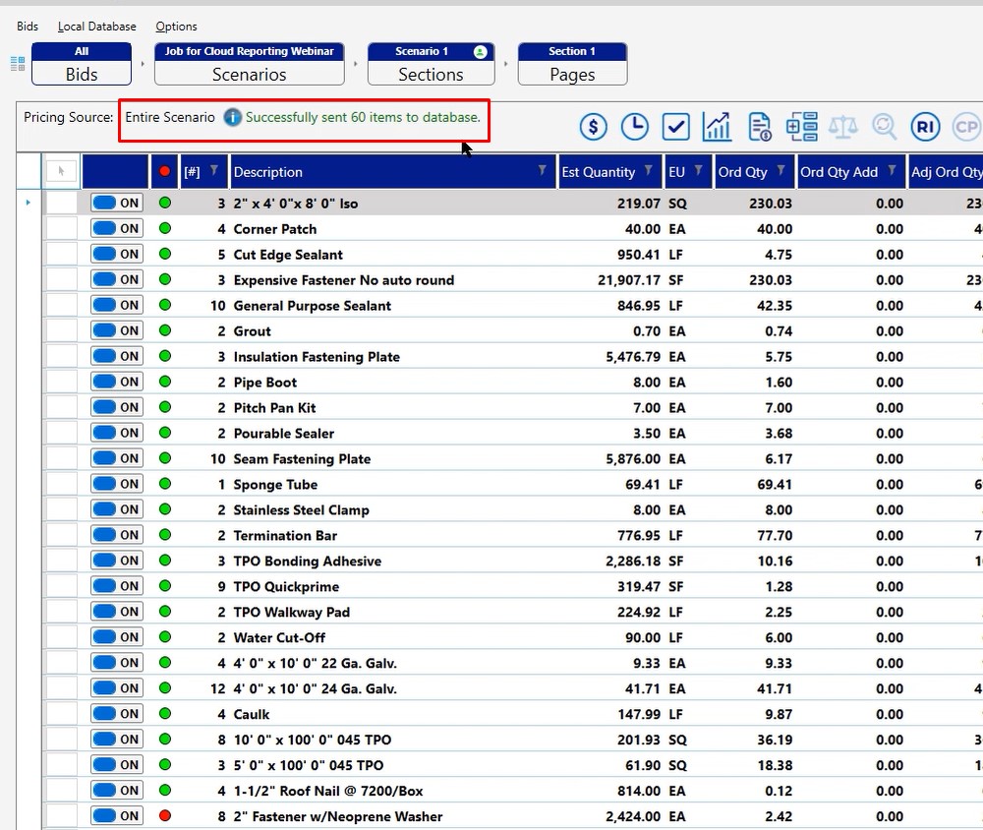Image resolution: width=983 pixels, height=830 pixels.
Task: Open the Pages navigation button
Action: [572, 65]
